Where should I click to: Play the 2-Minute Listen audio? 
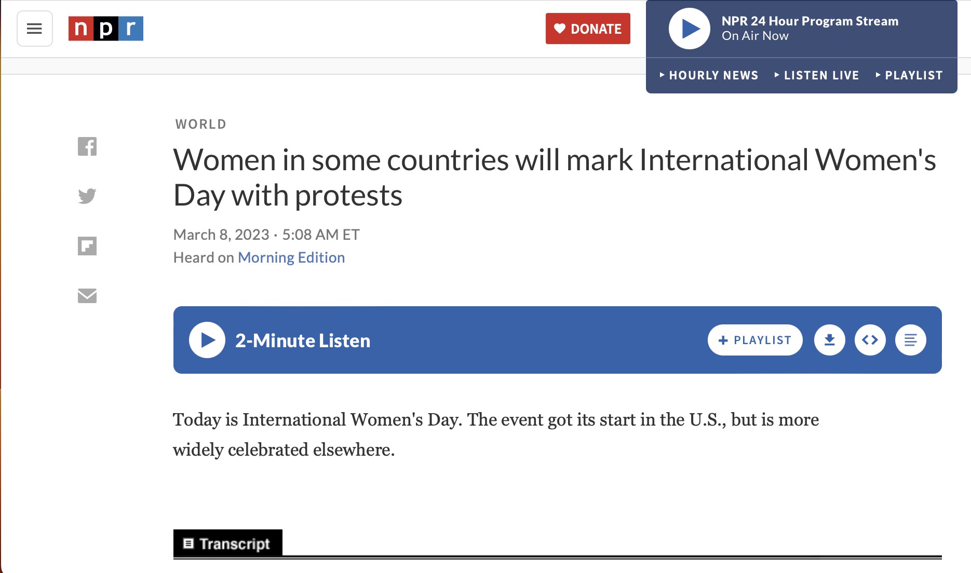coord(207,340)
